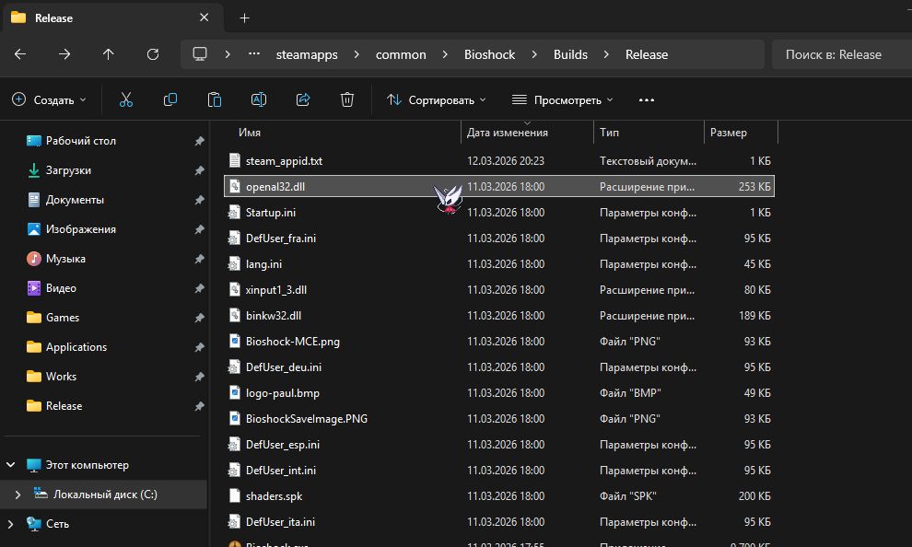Image resolution: width=912 pixels, height=547 pixels.
Task: Go up one folder level
Action: pyautogui.click(x=108, y=54)
